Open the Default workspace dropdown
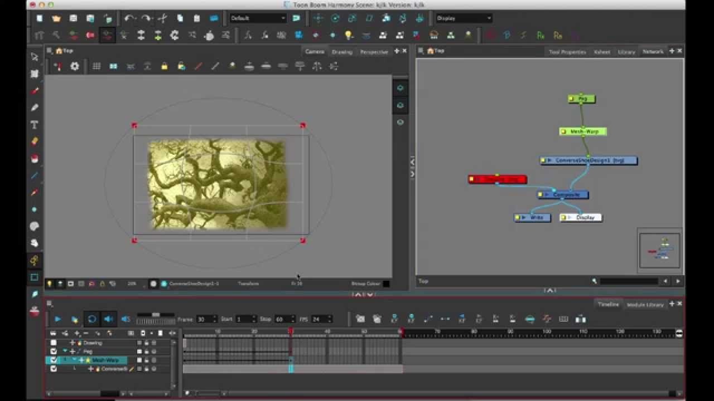 (x=258, y=18)
